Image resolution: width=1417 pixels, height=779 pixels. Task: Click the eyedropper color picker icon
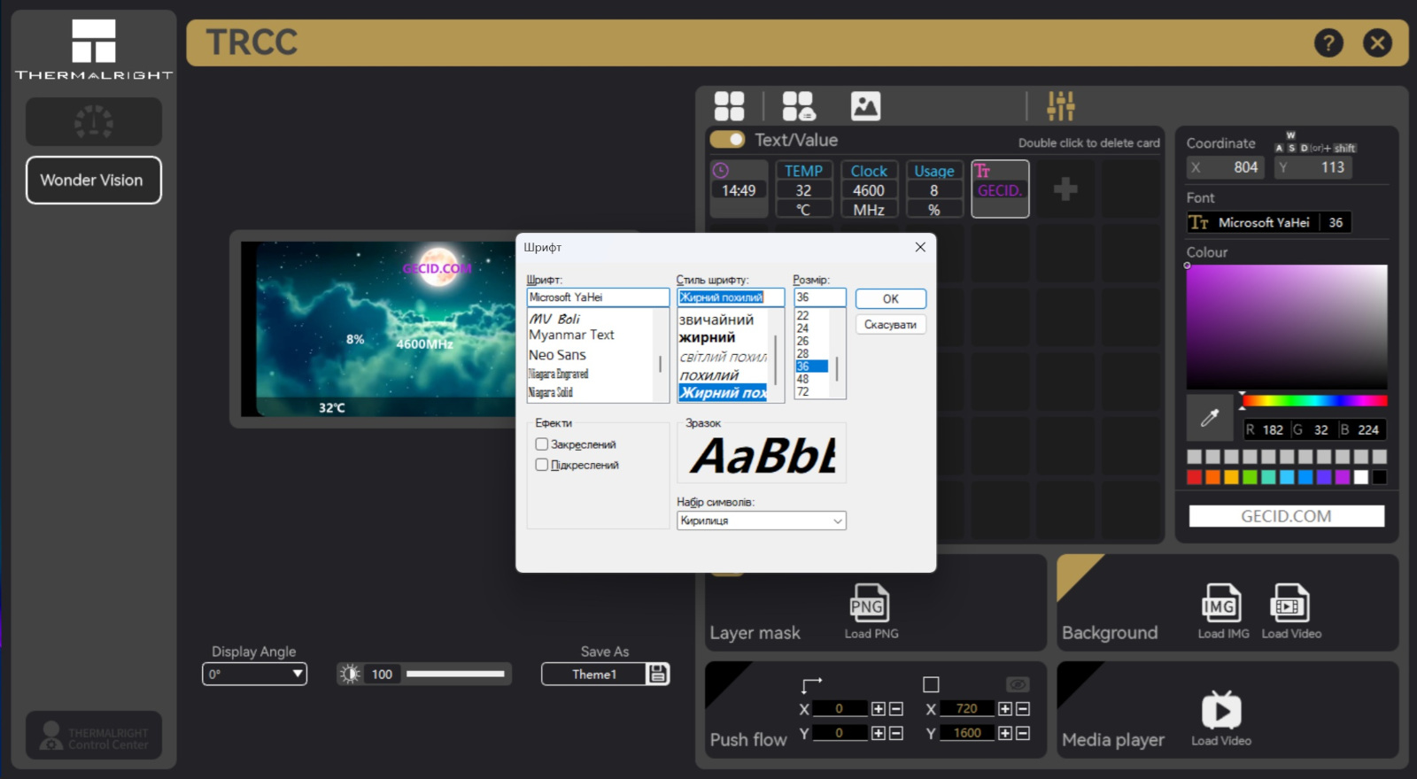[1210, 418]
